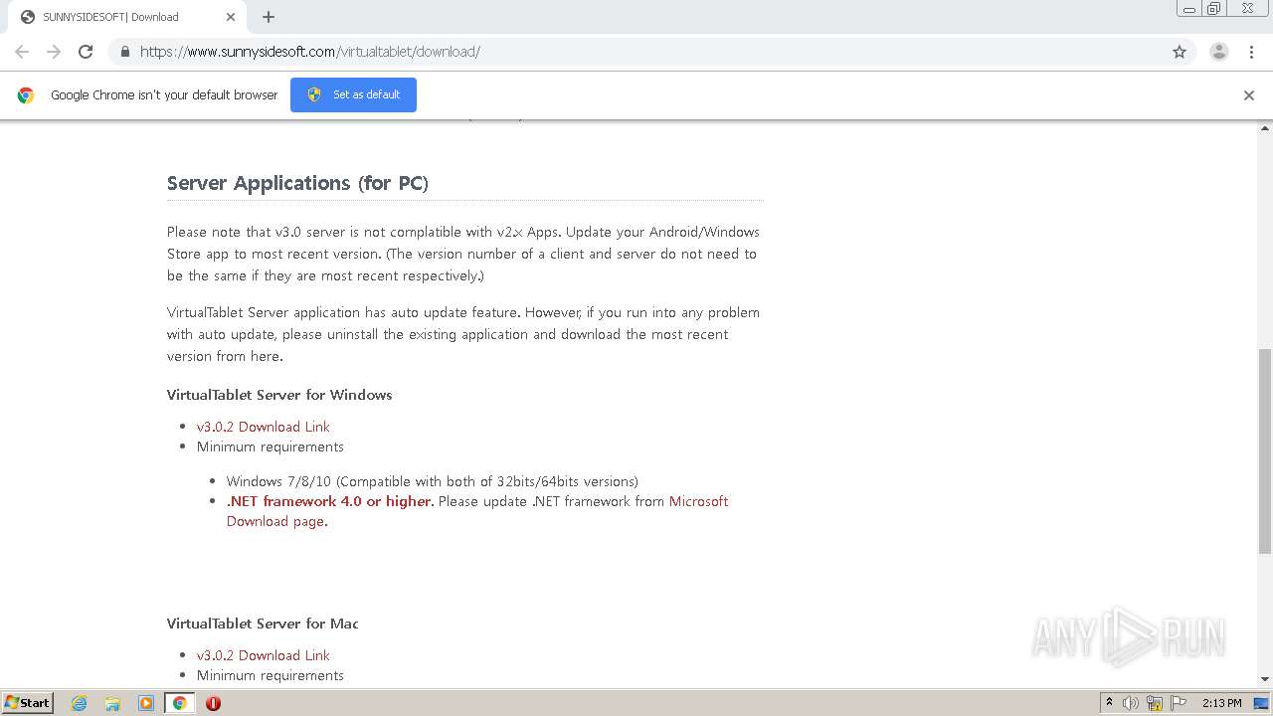Click the Server Applications (for PC) heading

click(x=297, y=183)
